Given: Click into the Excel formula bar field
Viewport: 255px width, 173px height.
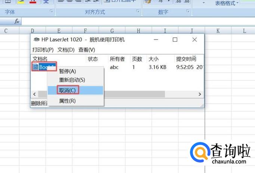Looking at the screenshot, I should [138, 21].
